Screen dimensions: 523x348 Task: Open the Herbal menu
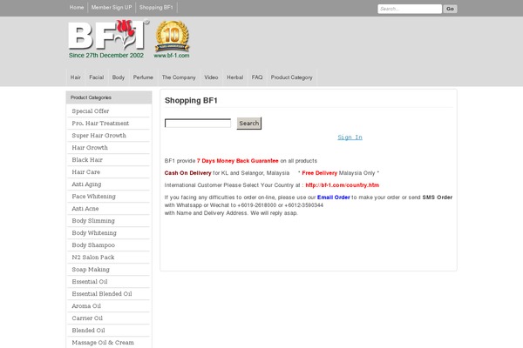pyautogui.click(x=234, y=77)
